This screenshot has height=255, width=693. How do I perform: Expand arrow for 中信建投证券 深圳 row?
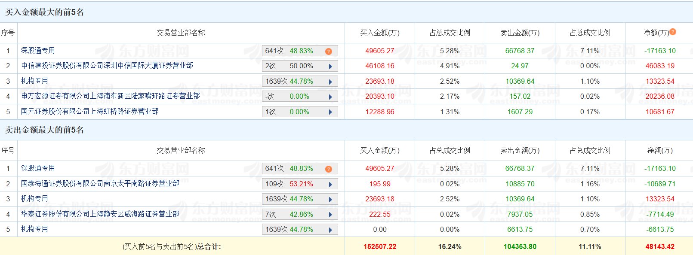point(330,66)
